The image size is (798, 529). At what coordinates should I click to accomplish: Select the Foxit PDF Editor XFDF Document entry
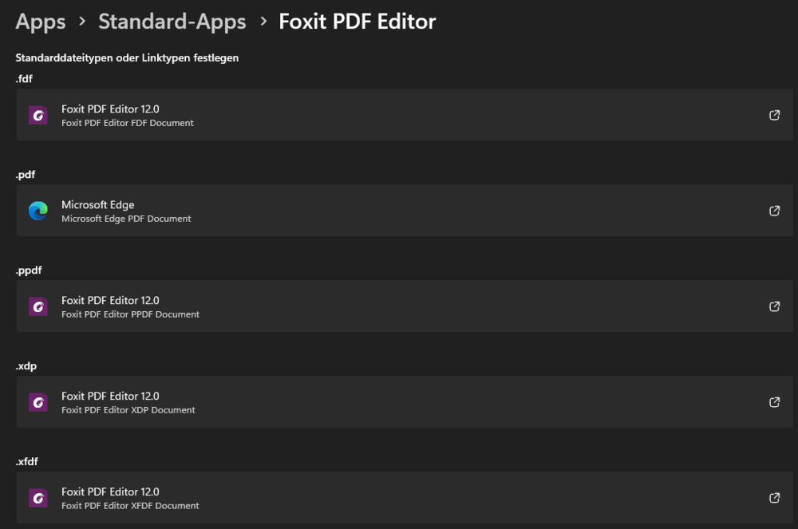click(x=130, y=506)
